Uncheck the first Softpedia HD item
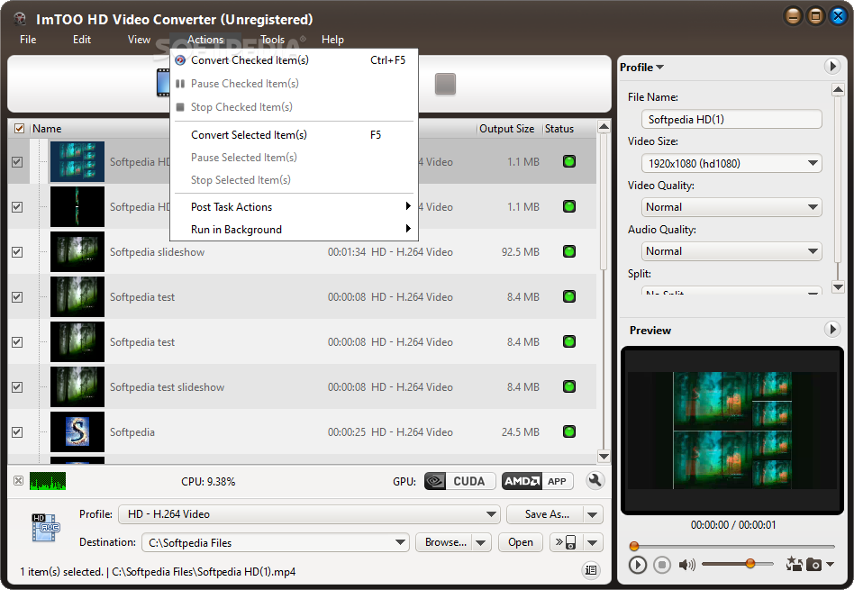This screenshot has height=590, width=854. click(x=17, y=162)
